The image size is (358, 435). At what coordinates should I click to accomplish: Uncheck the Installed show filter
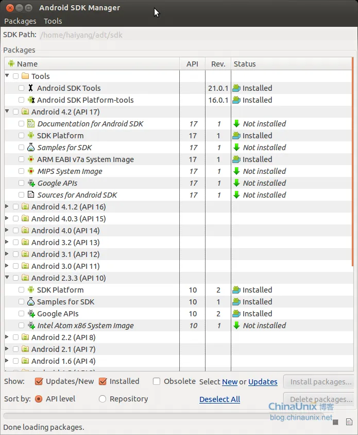[x=103, y=381]
